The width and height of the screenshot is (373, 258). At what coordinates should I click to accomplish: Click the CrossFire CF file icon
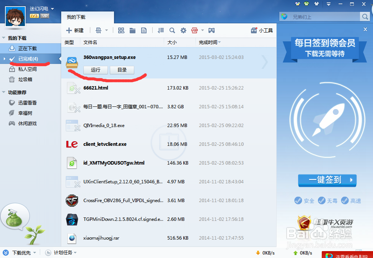(x=72, y=201)
